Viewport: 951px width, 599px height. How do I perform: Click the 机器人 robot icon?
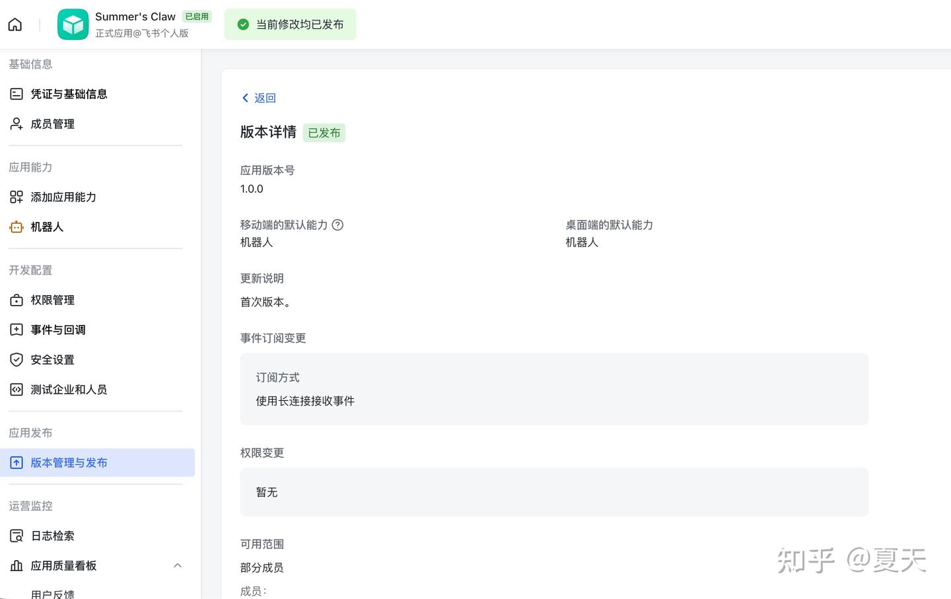pyautogui.click(x=17, y=227)
